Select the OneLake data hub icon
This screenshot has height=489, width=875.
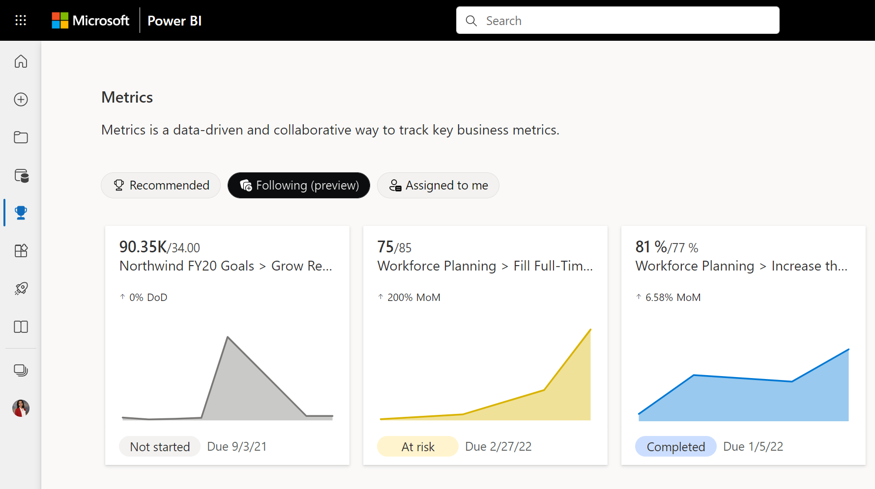point(21,176)
